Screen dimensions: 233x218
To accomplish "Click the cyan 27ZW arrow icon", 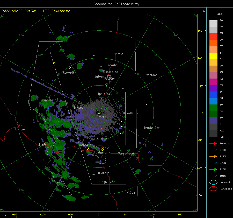I will 213,163.
